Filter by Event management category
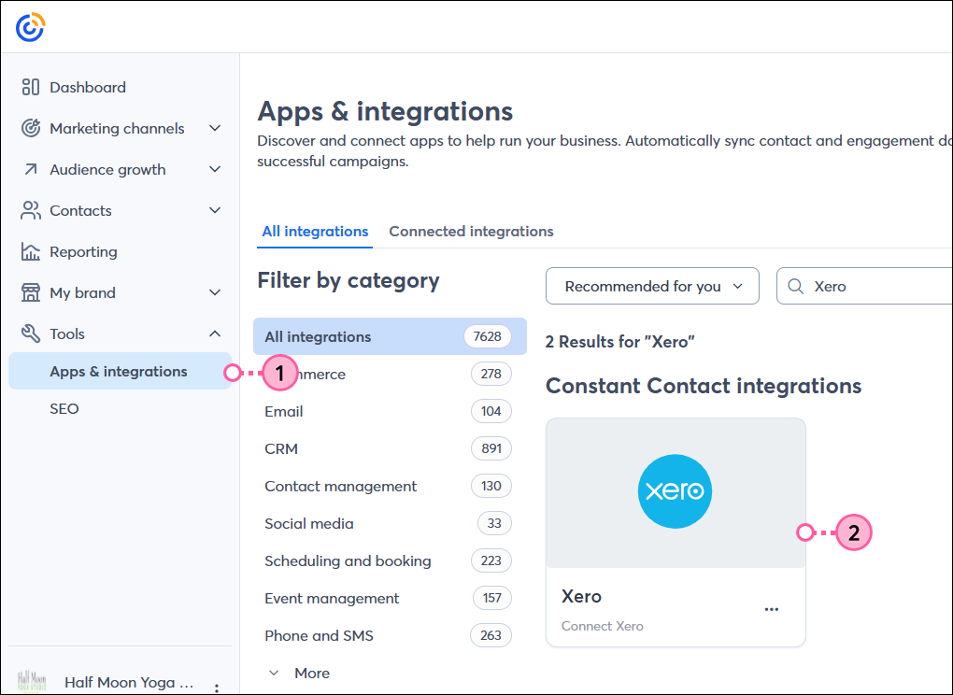The width and height of the screenshot is (953, 695). point(332,599)
